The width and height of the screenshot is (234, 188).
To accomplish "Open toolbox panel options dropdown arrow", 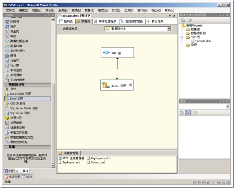I will (45, 15).
